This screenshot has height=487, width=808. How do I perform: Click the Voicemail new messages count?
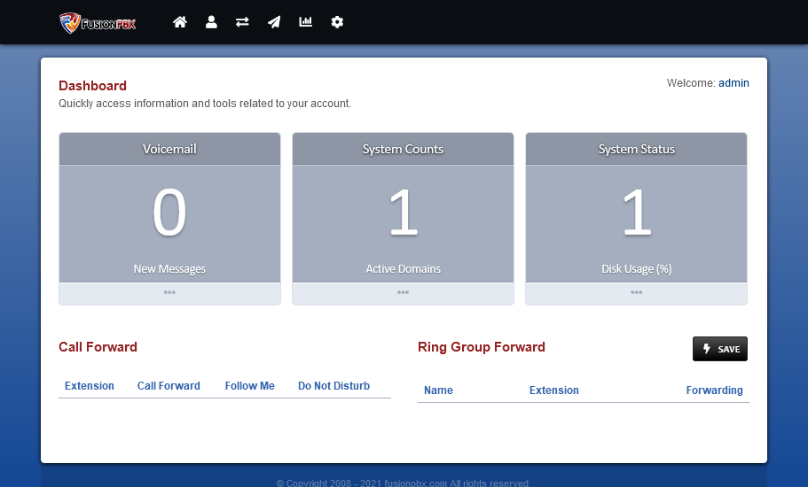pyautogui.click(x=169, y=214)
